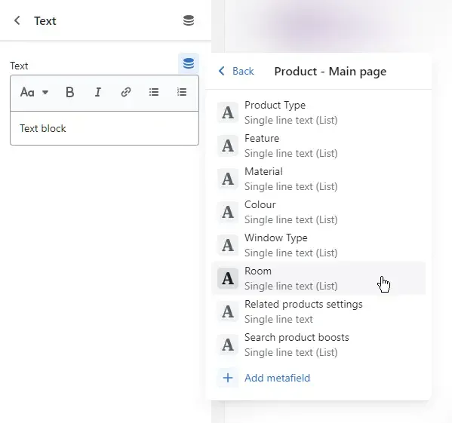
Task: Open the Aa text style dropdown
Action: pyautogui.click(x=34, y=93)
